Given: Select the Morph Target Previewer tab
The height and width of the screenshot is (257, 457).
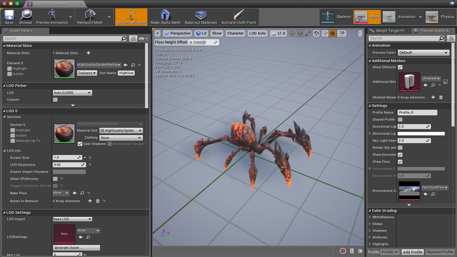Looking at the screenshot, I should [388, 31].
